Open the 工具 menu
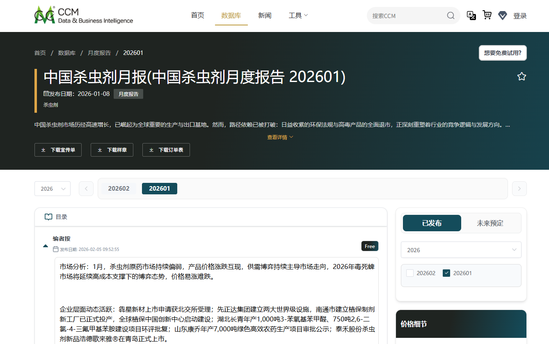 click(298, 16)
